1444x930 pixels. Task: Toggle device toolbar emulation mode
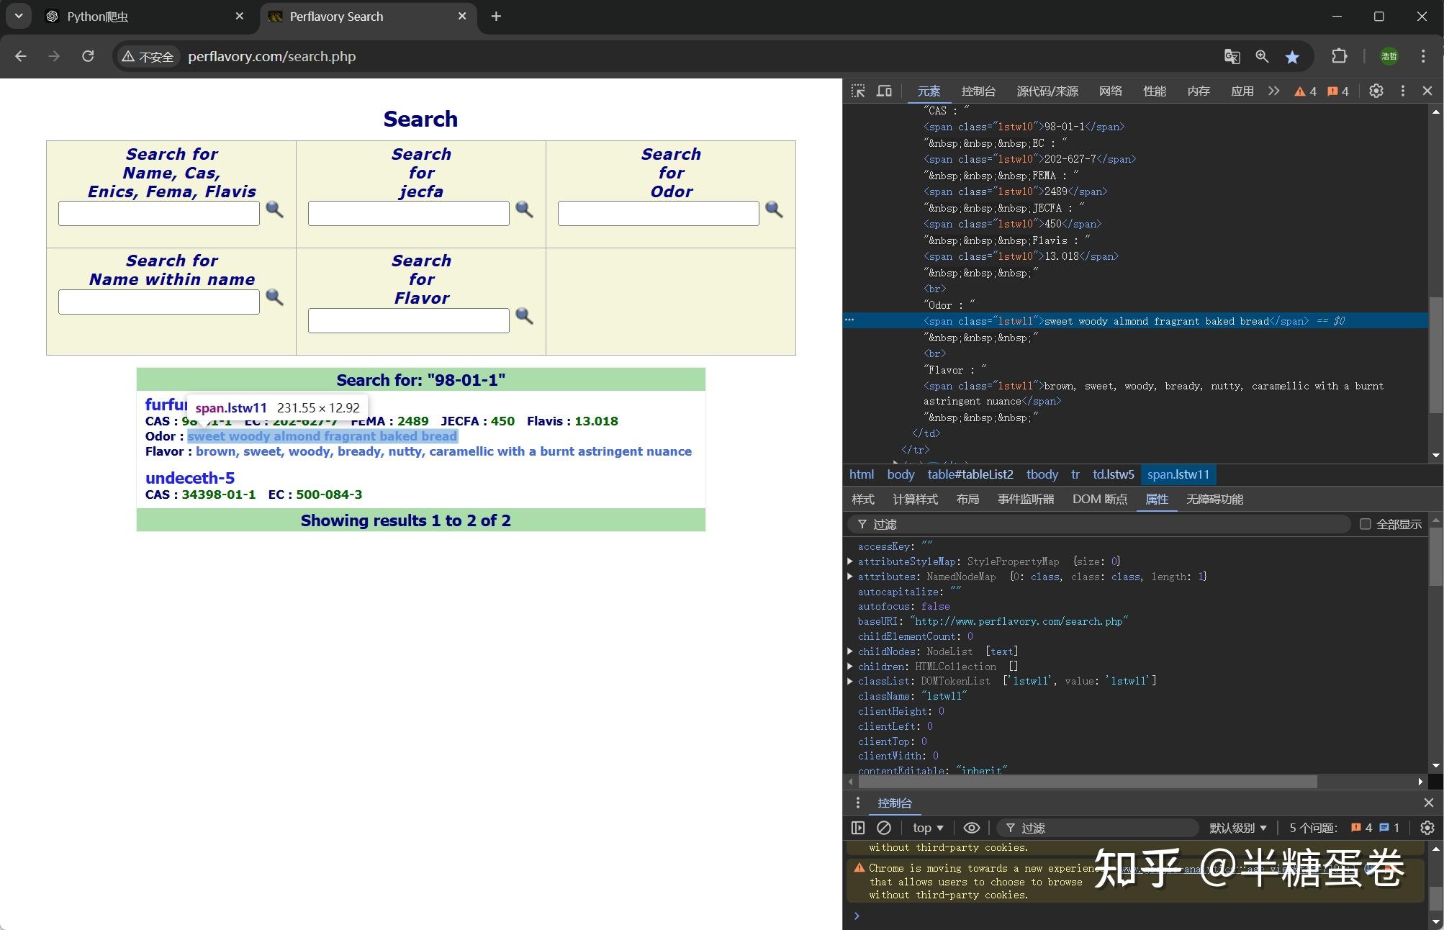pos(884,91)
